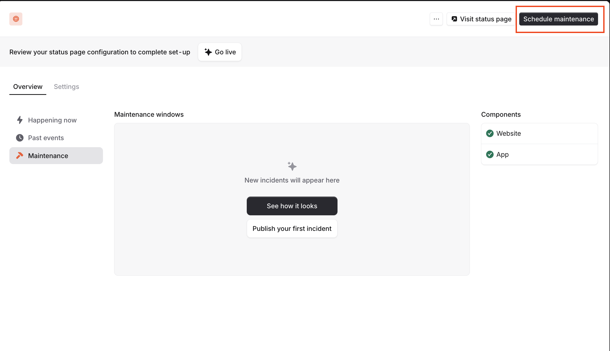The image size is (610, 351).
Task: Click the Past events clock icon
Action: pos(20,138)
